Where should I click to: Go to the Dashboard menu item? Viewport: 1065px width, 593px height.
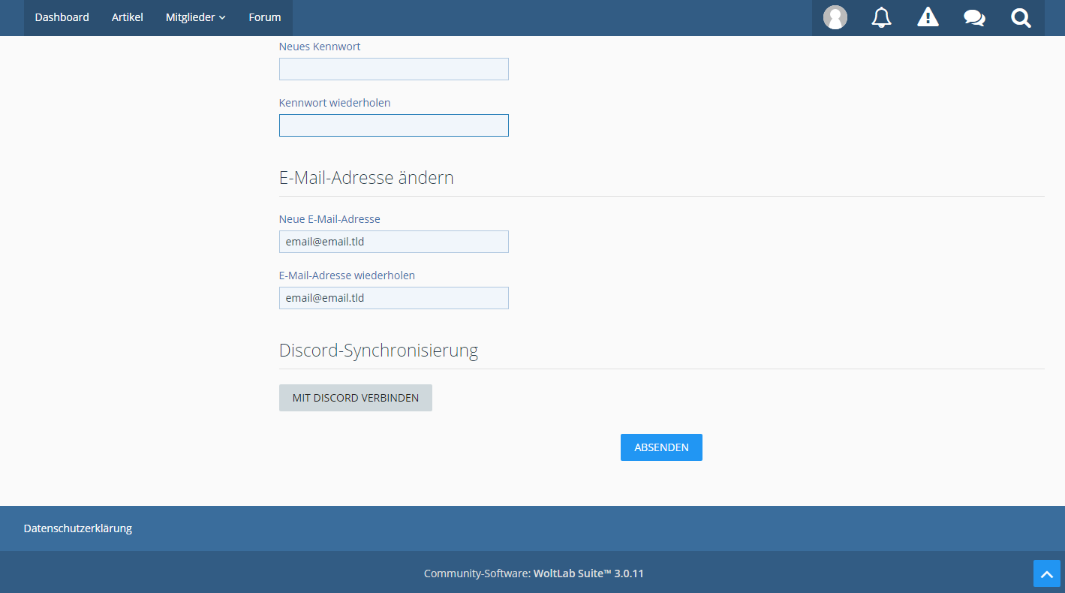click(62, 17)
